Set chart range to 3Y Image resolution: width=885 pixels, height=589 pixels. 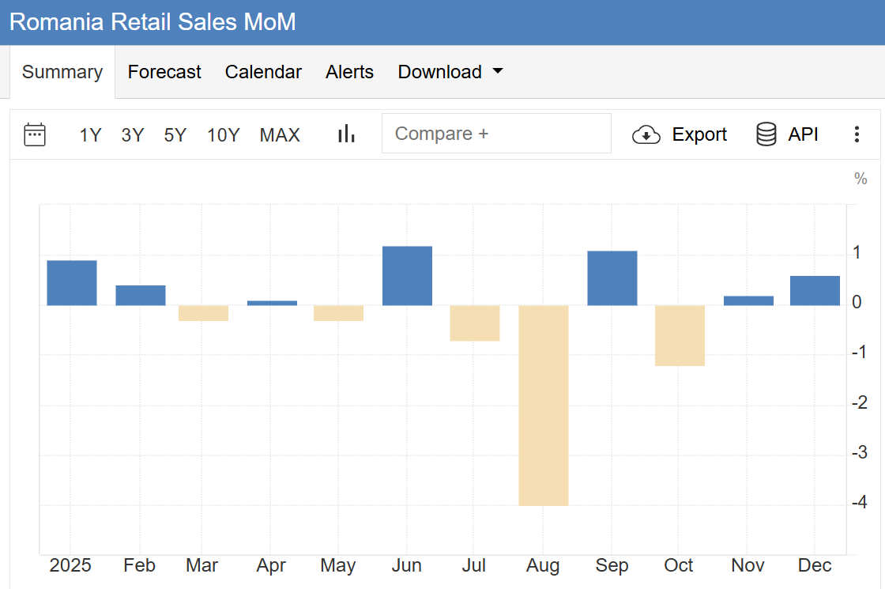pyautogui.click(x=133, y=135)
